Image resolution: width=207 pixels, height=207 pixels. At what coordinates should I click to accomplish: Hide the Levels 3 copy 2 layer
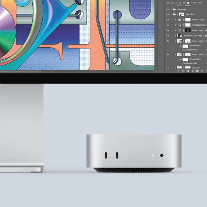168,20
